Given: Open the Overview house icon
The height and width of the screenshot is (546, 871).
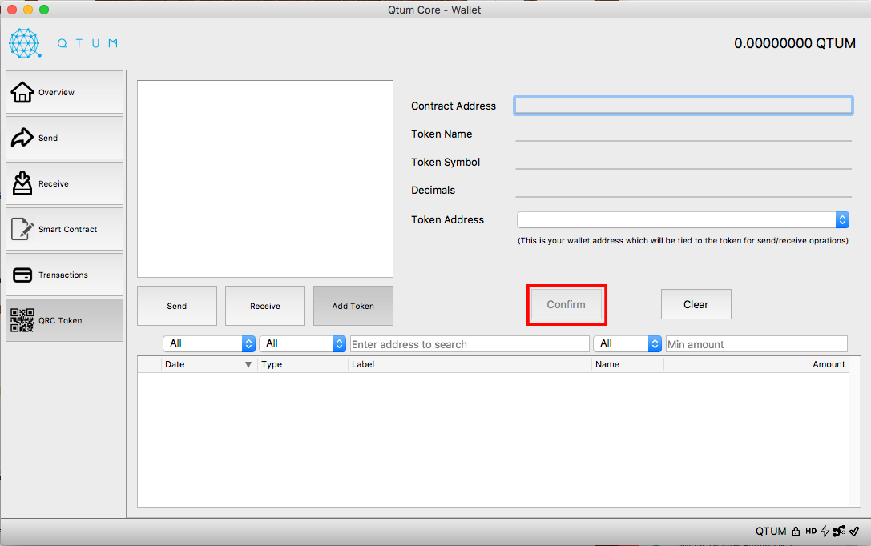Looking at the screenshot, I should coord(22,92).
